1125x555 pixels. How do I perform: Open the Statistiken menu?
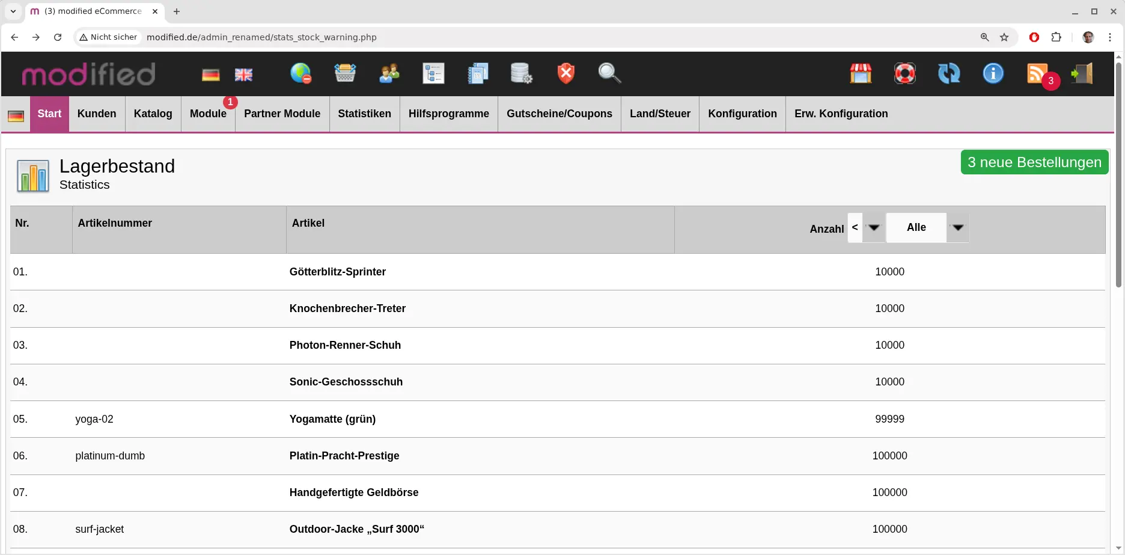(x=364, y=114)
